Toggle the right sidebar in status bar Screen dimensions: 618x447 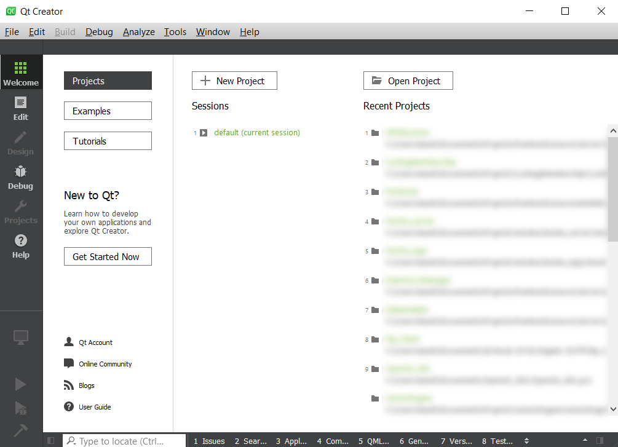pyautogui.click(x=600, y=441)
